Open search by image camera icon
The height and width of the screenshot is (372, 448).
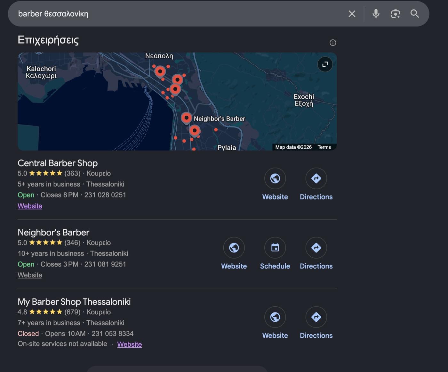396,14
